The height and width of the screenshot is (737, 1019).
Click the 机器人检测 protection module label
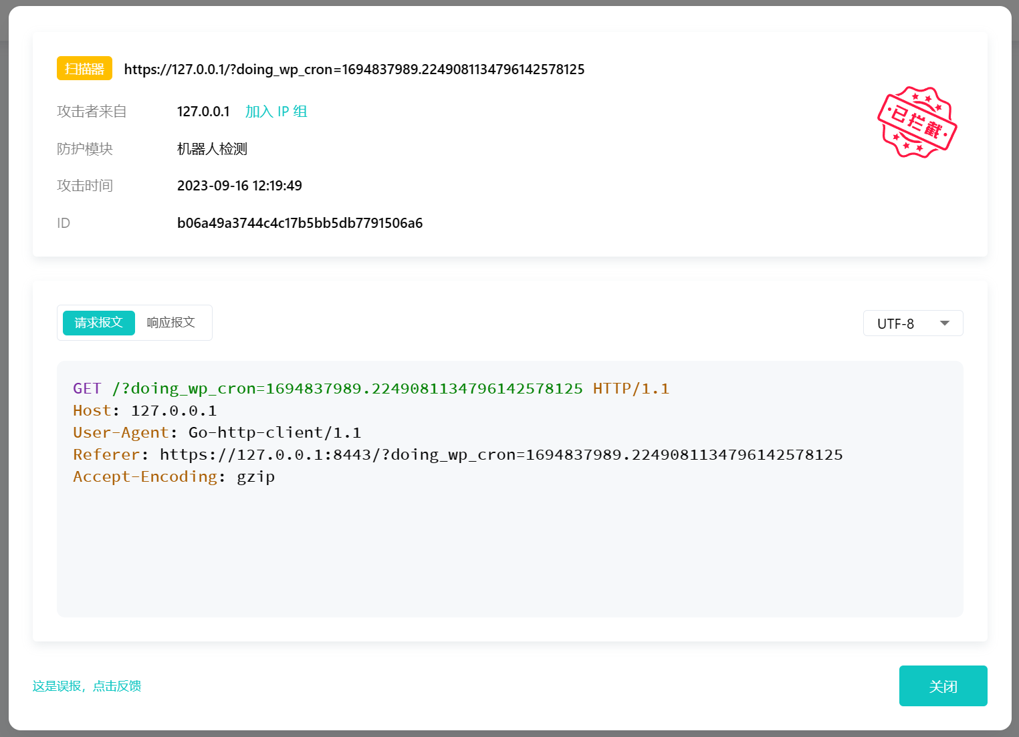211,148
